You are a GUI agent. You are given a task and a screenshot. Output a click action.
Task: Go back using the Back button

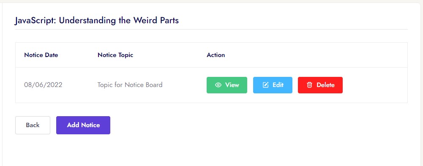click(x=33, y=125)
